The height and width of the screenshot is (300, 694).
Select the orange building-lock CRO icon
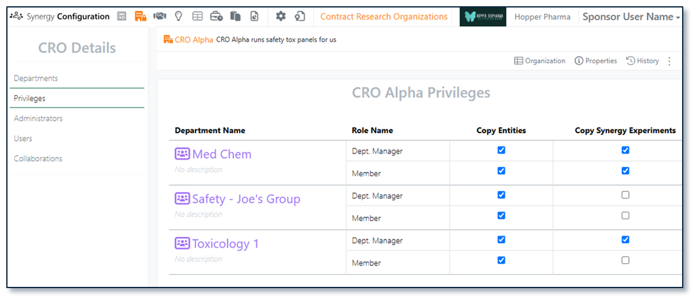click(141, 17)
